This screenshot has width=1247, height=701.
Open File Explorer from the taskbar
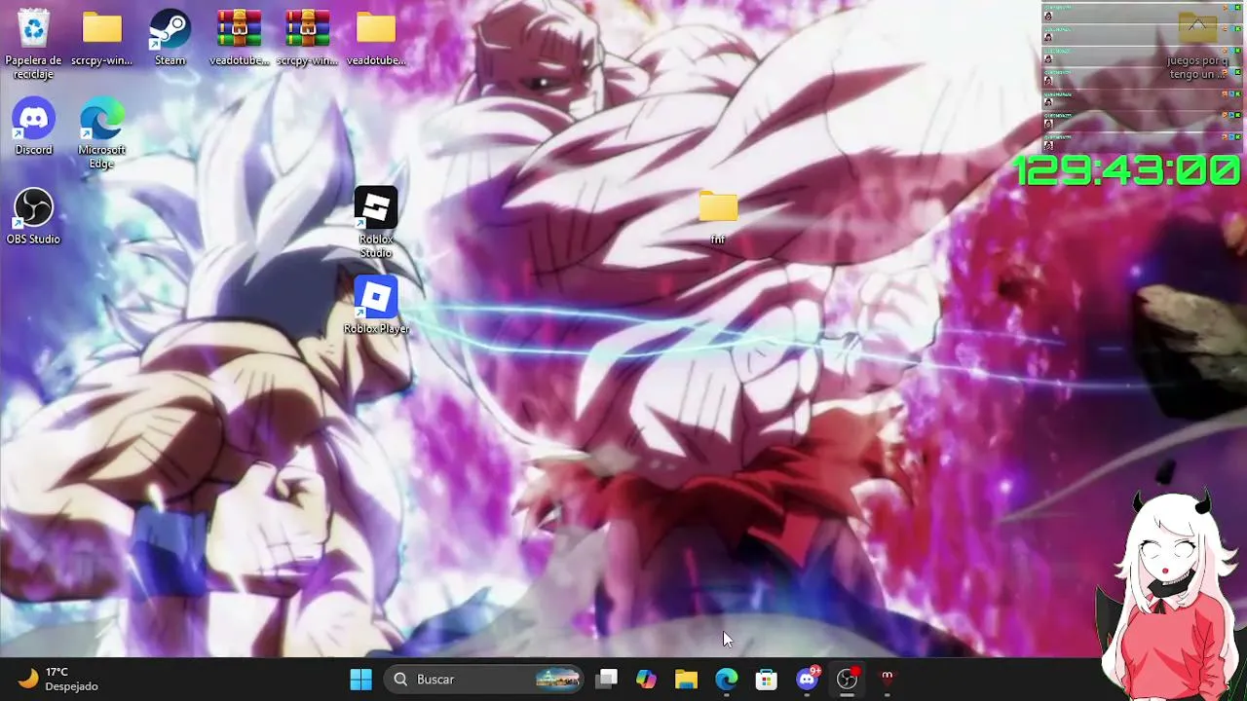point(686,680)
